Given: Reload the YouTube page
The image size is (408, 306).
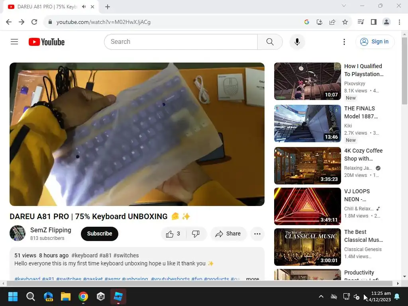Looking at the screenshot, I should (x=34, y=22).
